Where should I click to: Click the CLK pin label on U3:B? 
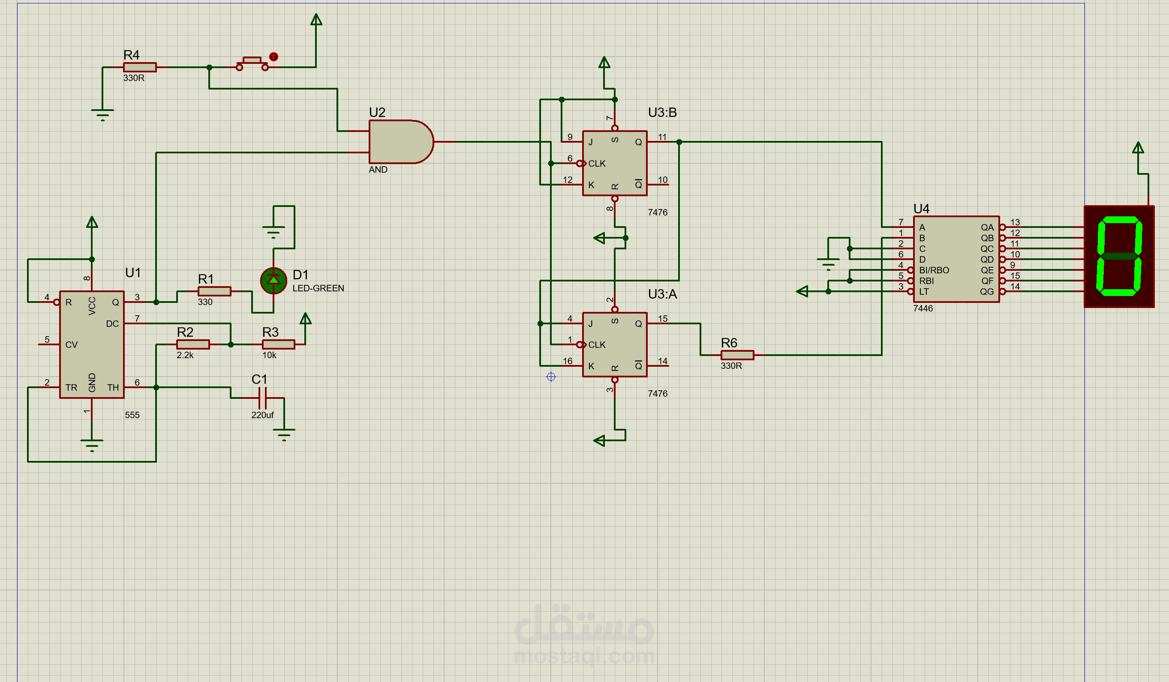[x=597, y=163]
